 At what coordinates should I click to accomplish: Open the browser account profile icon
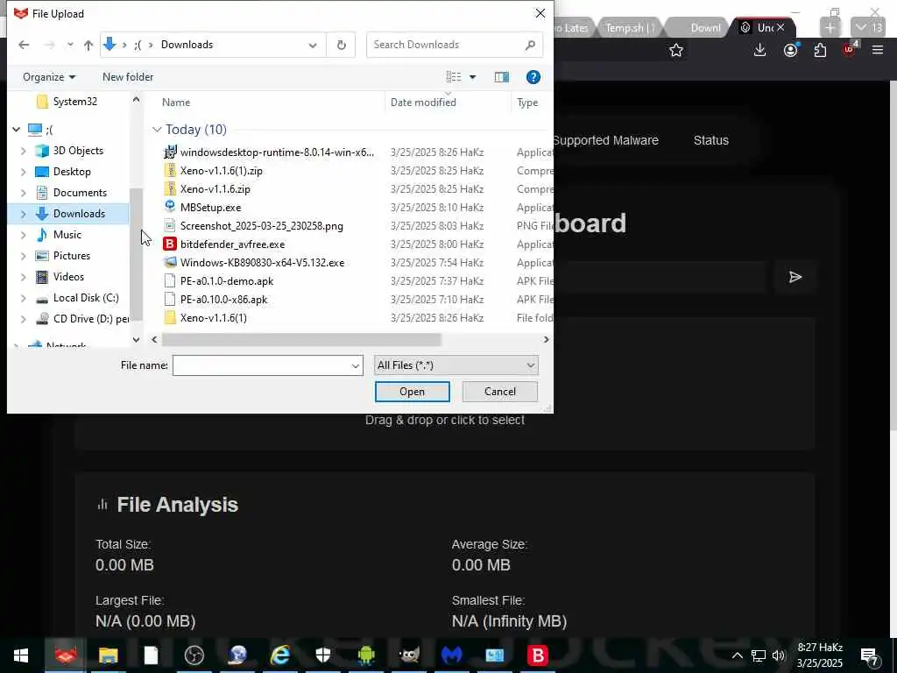[791, 50]
